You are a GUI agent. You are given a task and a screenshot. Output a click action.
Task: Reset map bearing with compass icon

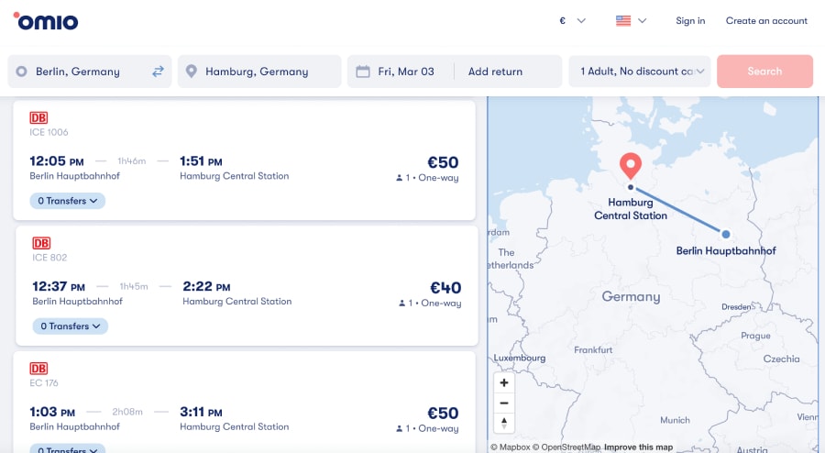point(504,423)
